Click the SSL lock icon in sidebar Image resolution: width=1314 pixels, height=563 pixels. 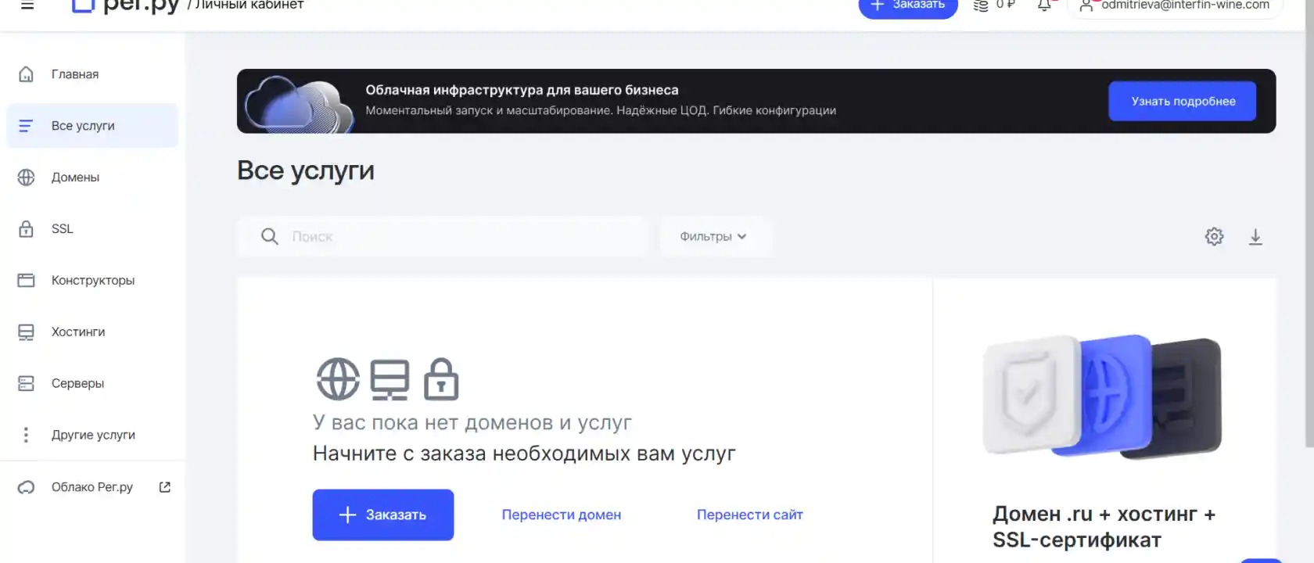[x=26, y=229]
